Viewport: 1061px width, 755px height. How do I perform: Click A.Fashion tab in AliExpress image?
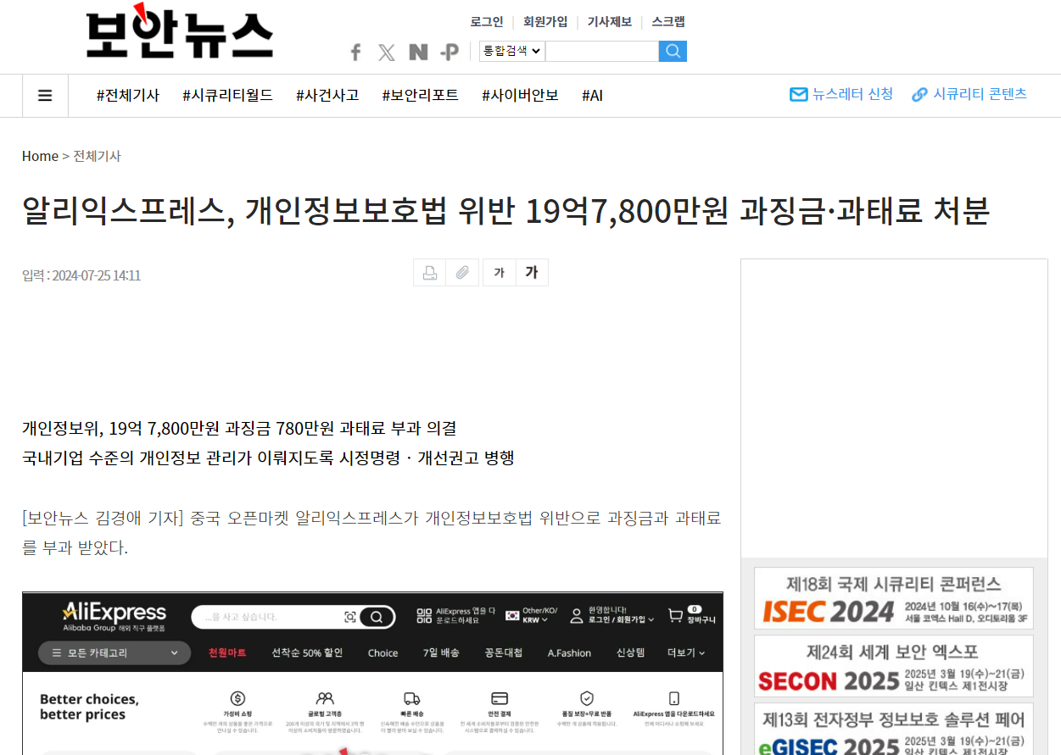569,653
